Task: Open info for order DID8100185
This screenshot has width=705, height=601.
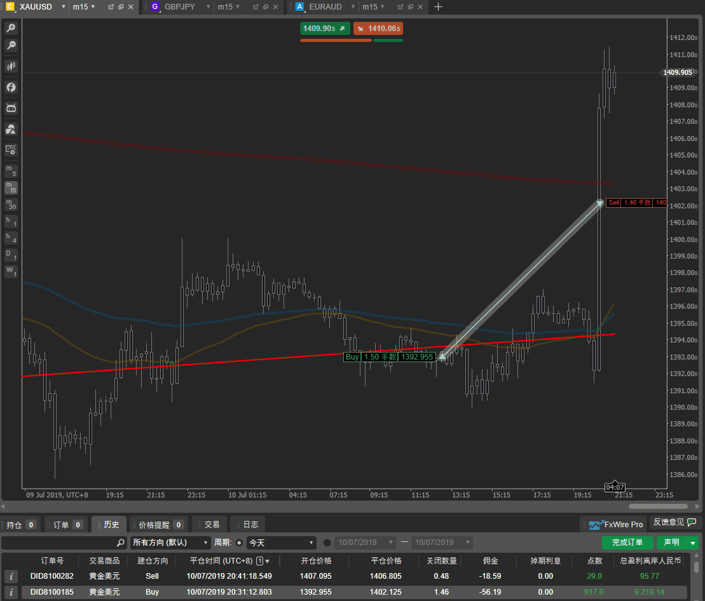Action: click(x=11, y=592)
